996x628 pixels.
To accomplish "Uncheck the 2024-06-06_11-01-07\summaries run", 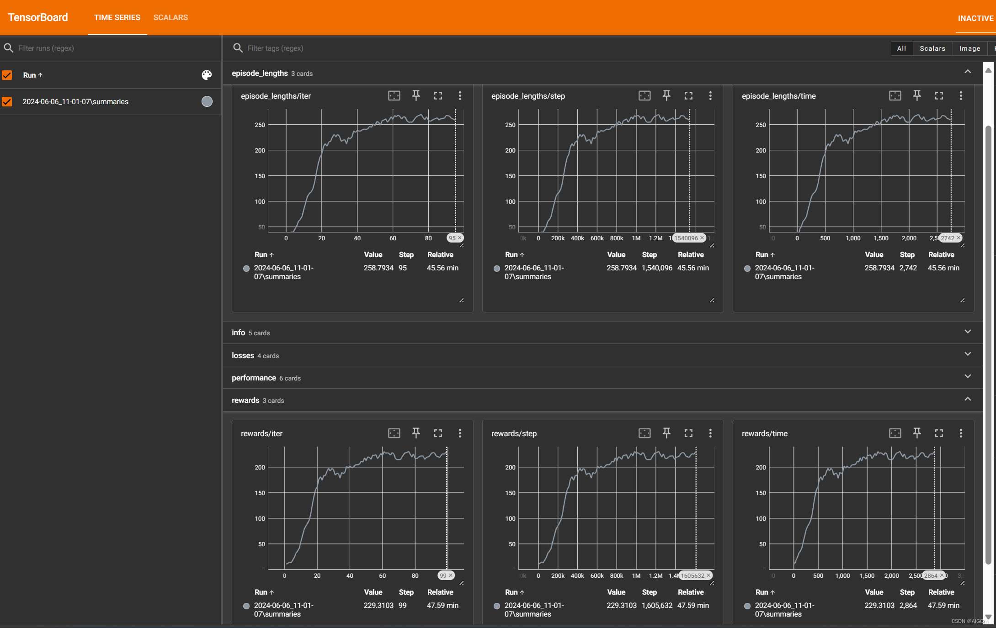I will (x=7, y=101).
